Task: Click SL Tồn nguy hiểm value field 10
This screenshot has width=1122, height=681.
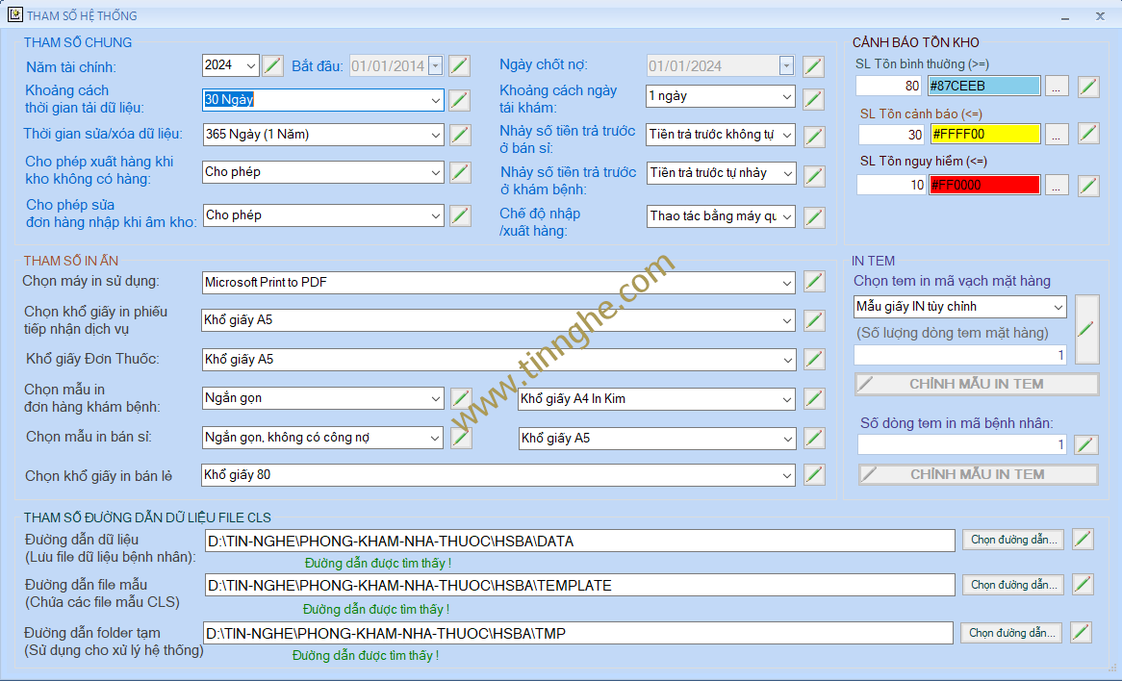Action: [x=891, y=185]
